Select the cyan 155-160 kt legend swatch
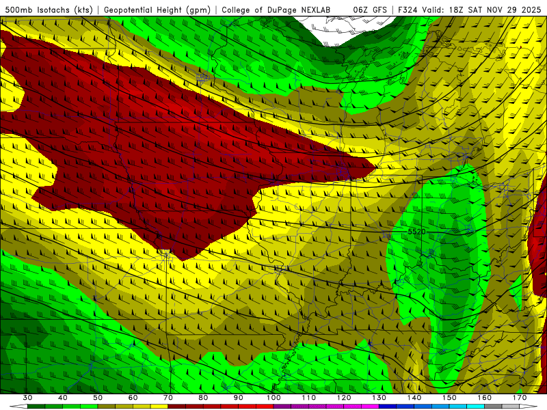 point(476,407)
